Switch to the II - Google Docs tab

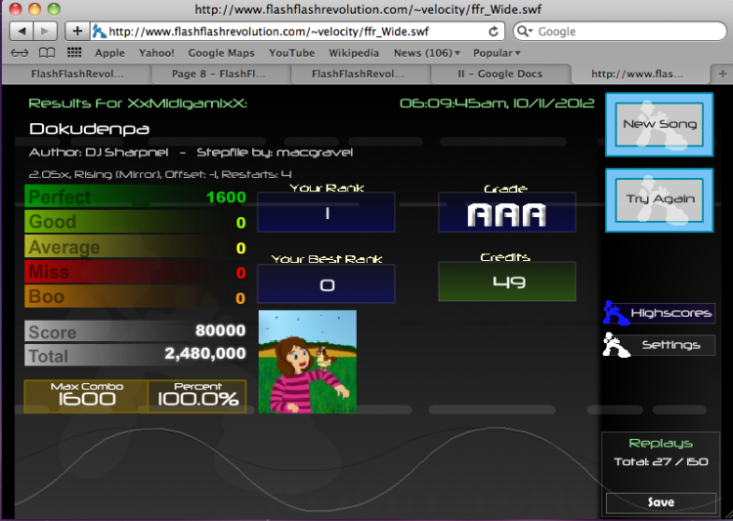point(499,74)
